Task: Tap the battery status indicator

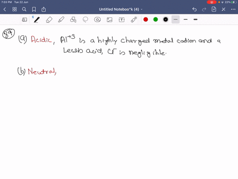Action: coord(234,2)
